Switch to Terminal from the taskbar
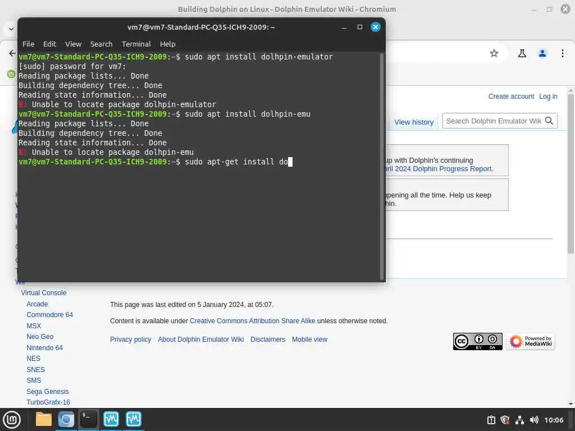The width and height of the screenshot is (575, 431). (x=88, y=419)
